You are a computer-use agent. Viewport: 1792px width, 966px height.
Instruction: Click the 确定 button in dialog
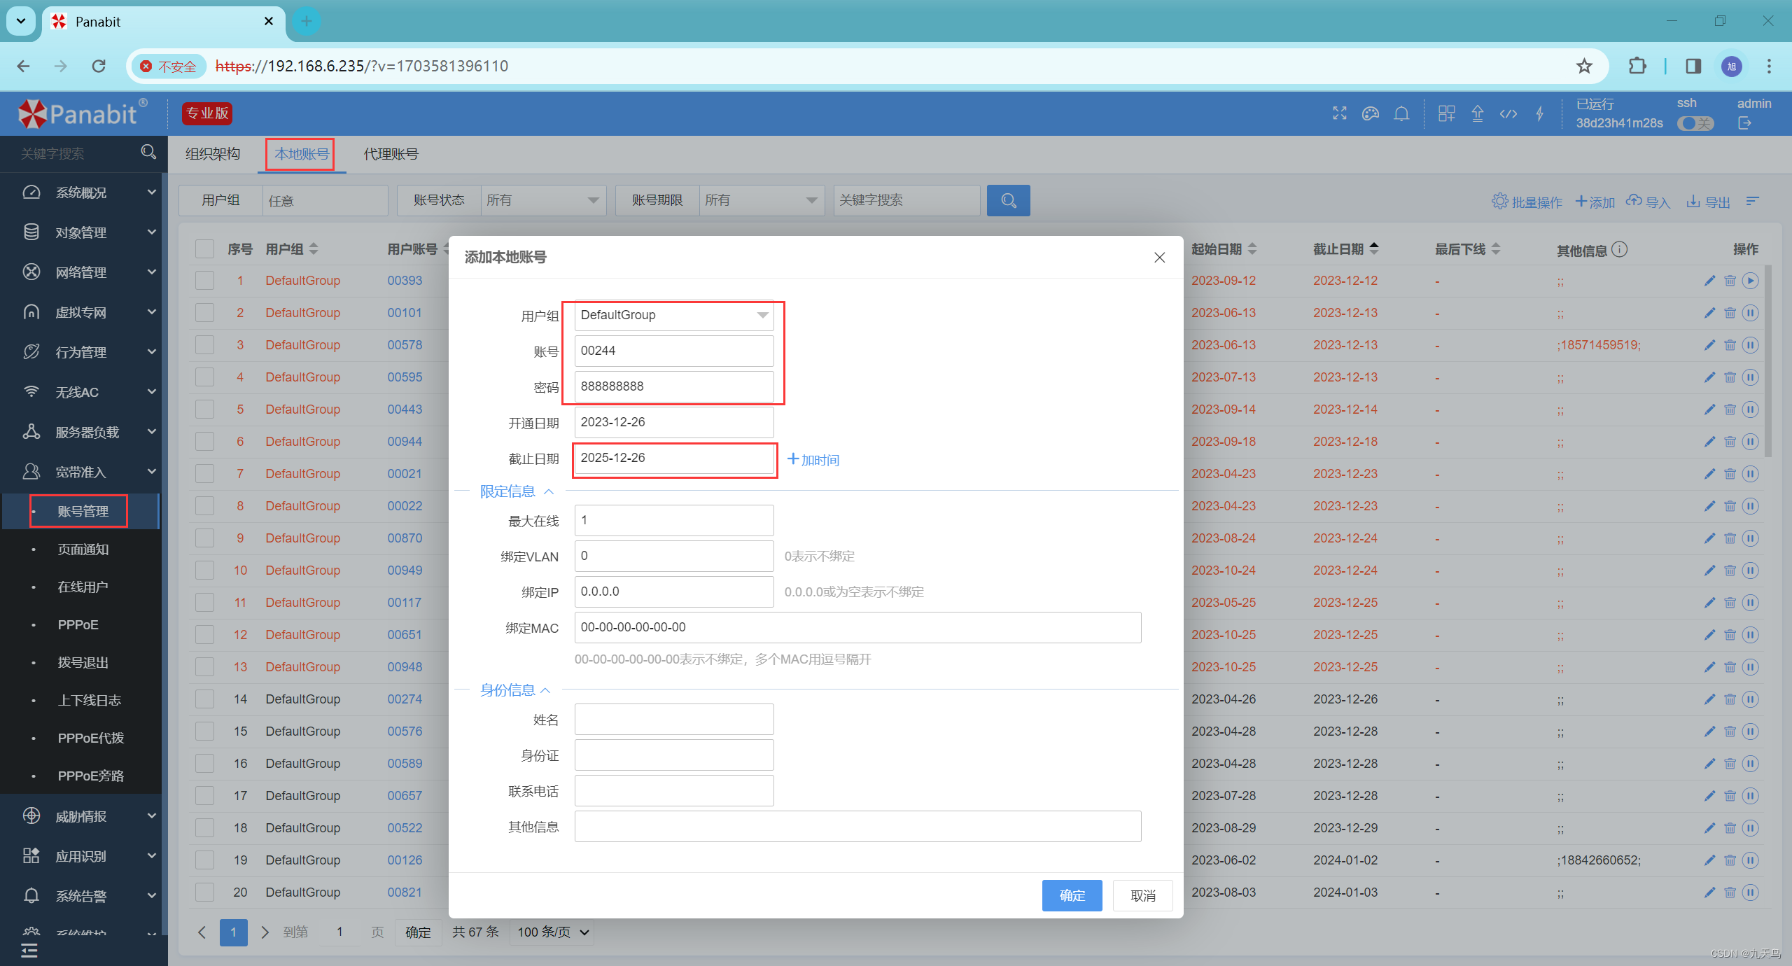pos(1071,895)
